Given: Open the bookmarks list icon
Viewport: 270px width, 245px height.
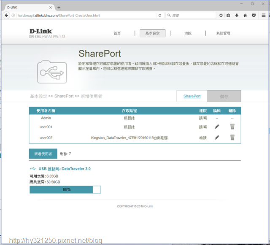Looking at the screenshot, I should click(x=228, y=15).
